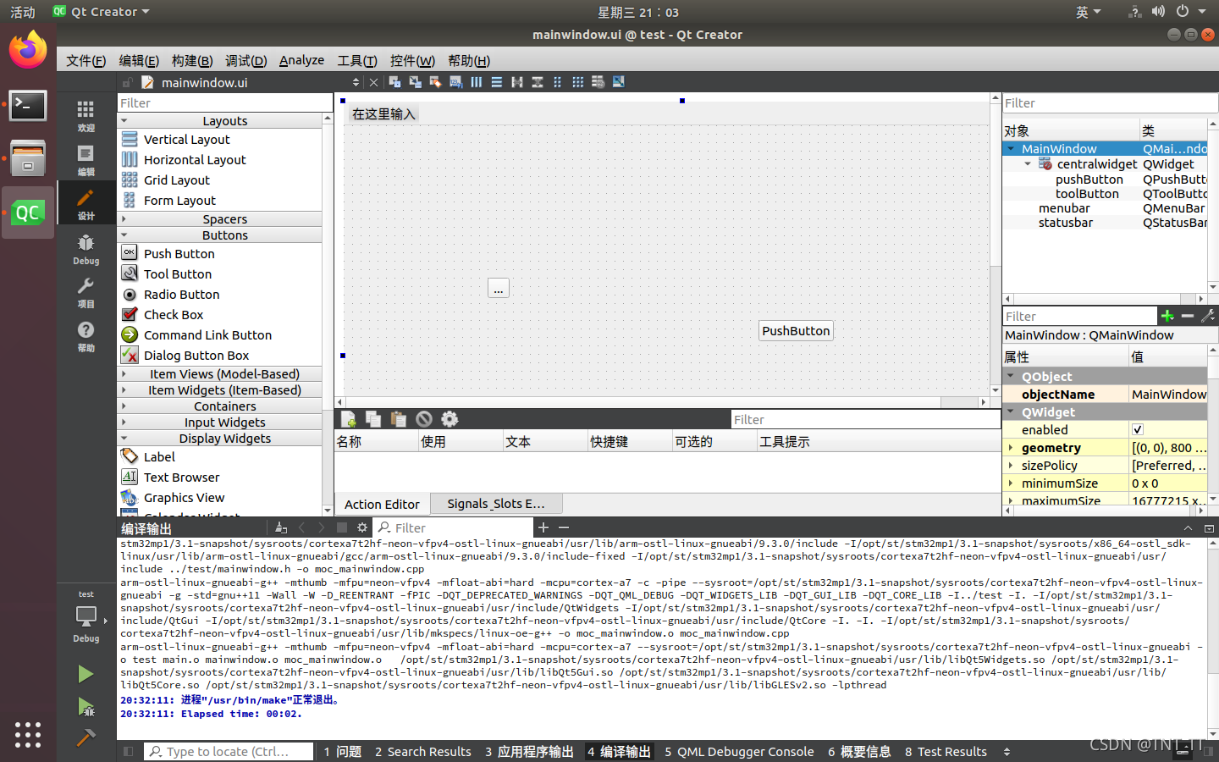Screen dimensions: 1219x762
Task: Open the Test Results output pane
Action: click(946, 752)
